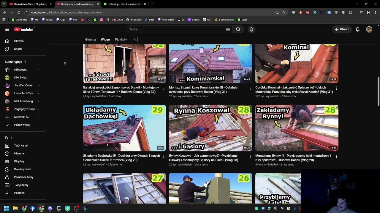This screenshot has height=213, width=380.
Task: Play the 'Układamy Dachówkę' thumbnail, Vlog 29
Action: [x=124, y=128]
